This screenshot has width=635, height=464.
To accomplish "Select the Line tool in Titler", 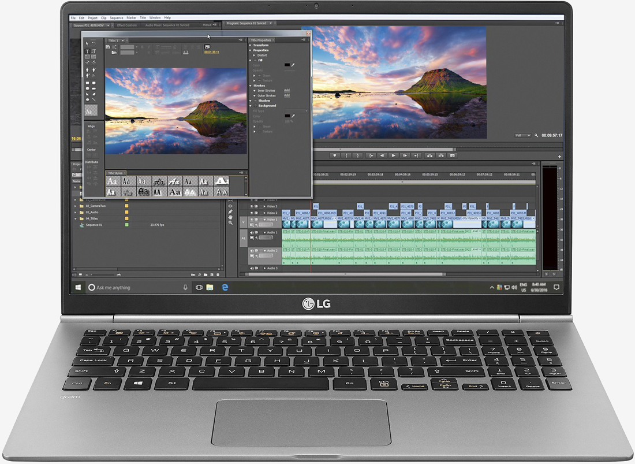I will click(x=94, y=100).
